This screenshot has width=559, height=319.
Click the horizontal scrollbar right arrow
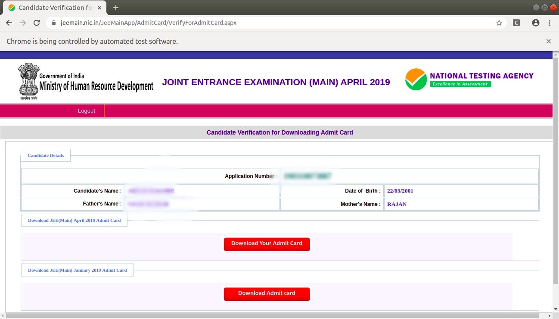pos(549,316)
